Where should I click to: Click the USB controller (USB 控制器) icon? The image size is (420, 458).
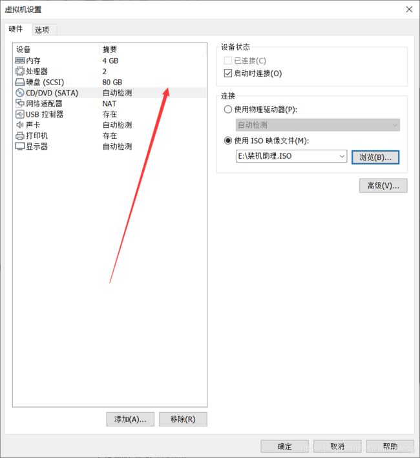[20, 114]
